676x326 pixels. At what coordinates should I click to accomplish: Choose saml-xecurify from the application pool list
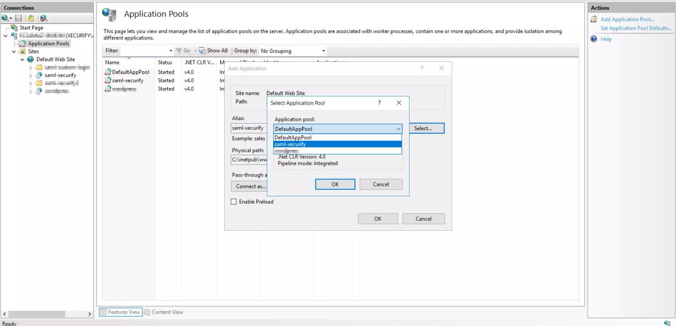coord(290,144)
